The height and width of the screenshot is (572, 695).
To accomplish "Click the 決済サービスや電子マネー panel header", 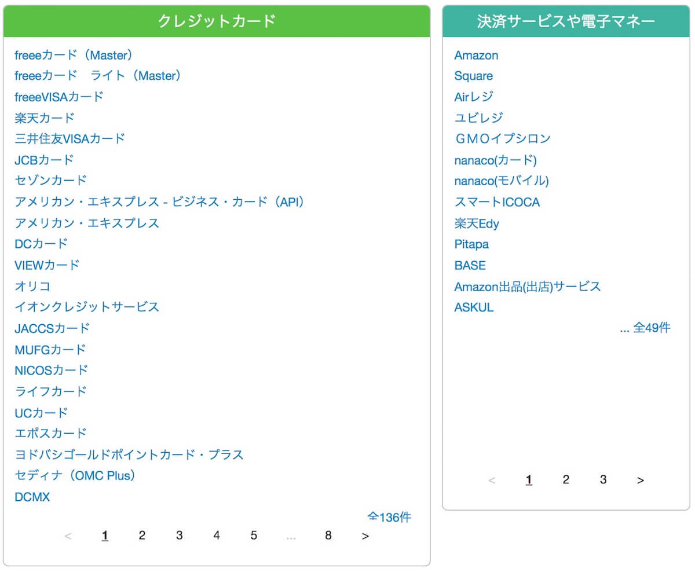I will [x=566, y=21].
